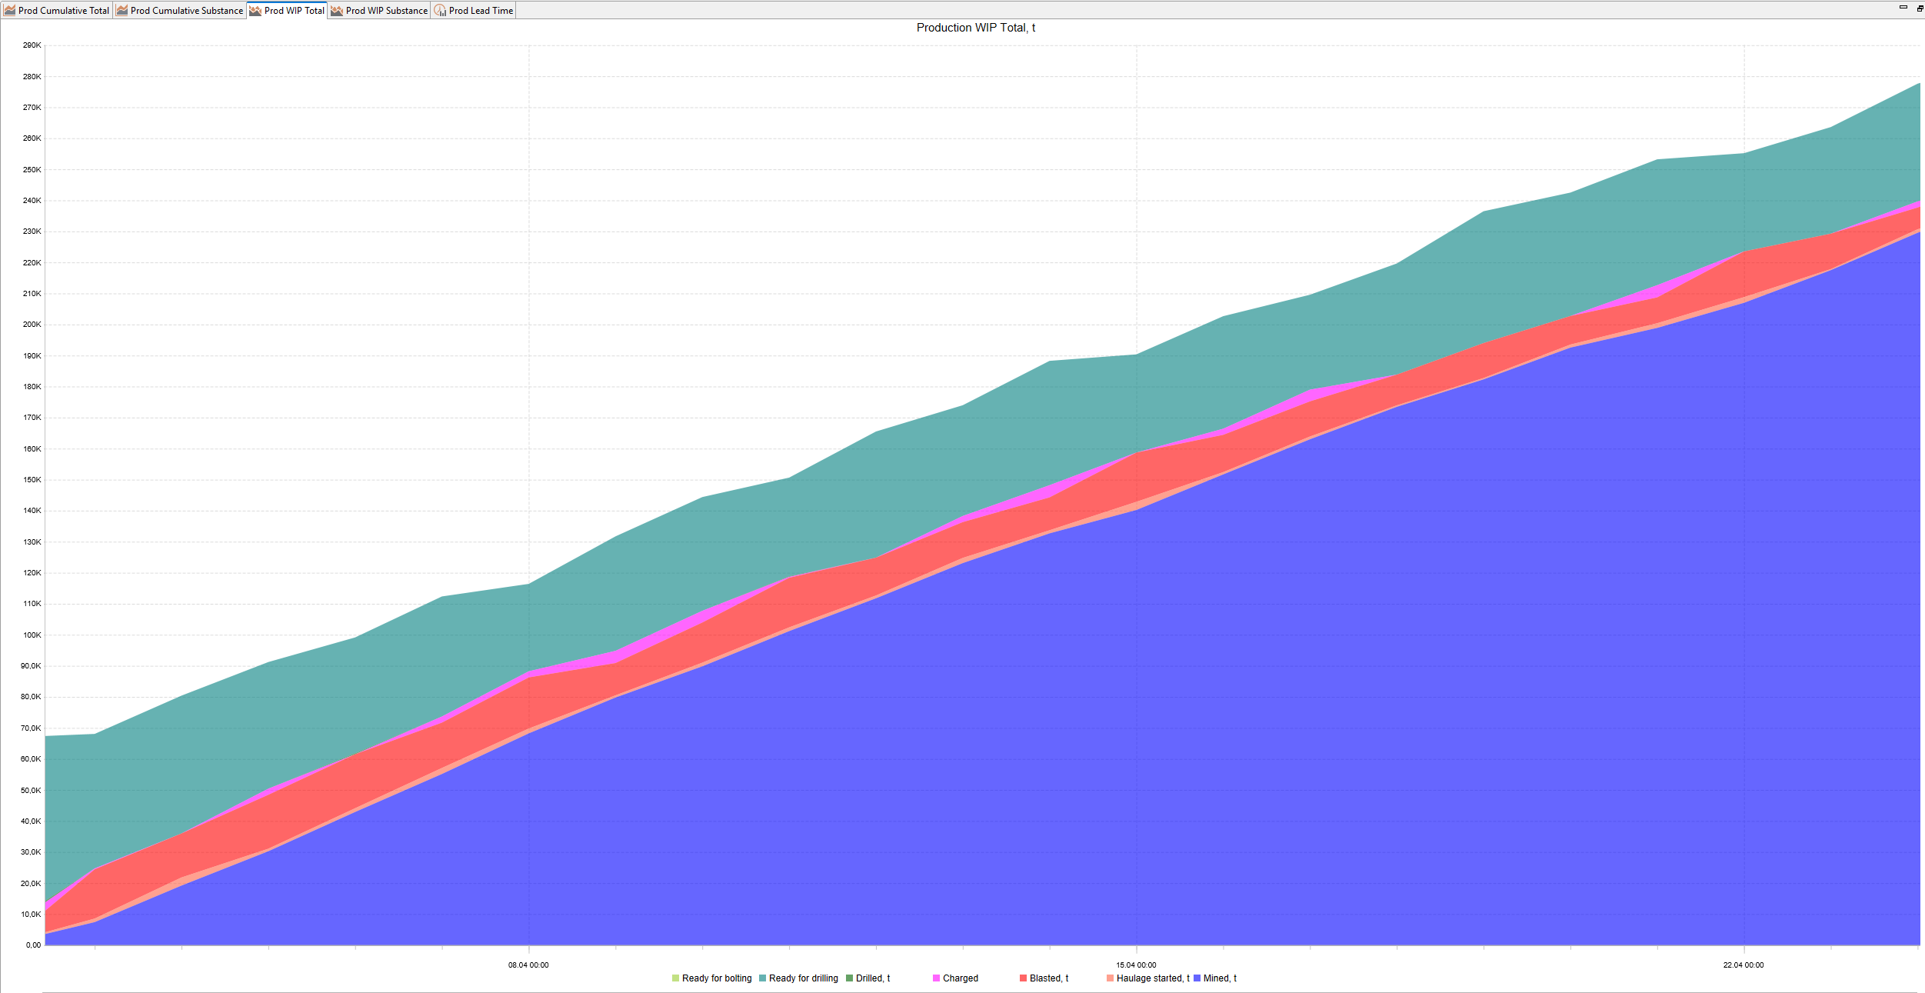Screen dimensions: 1925x993
Task: Click the magenta Charged legend swatch
Action: (936, 978)
